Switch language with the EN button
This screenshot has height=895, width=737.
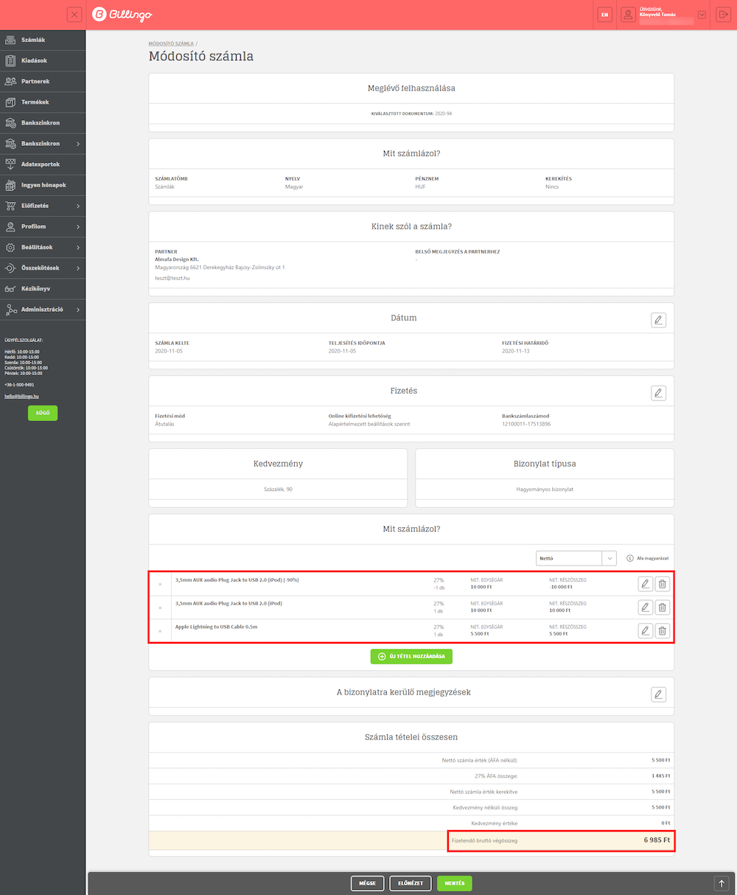(605, 15)
